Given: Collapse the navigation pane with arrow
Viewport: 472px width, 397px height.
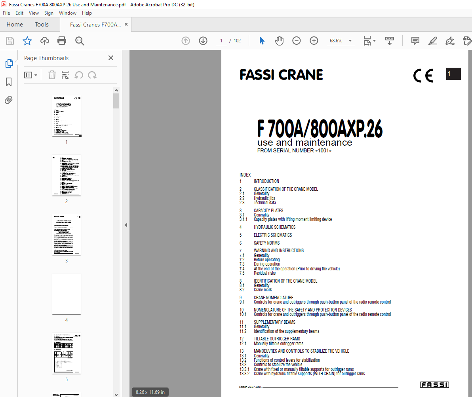Looking at the screenshot, I should (x=126, y=225).
